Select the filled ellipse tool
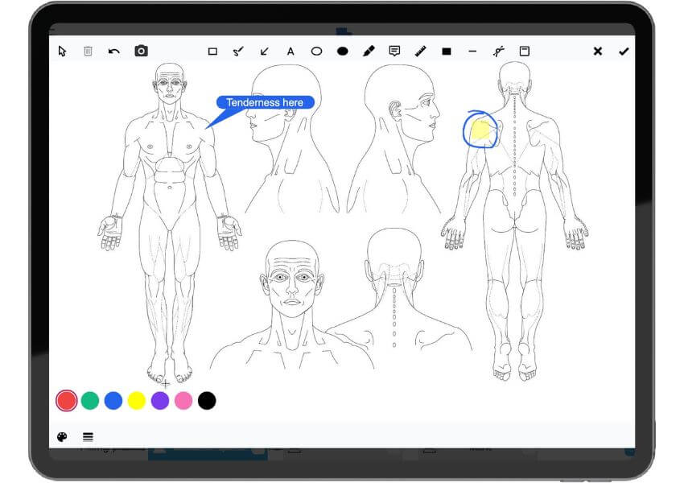The image size is (684, 483). coord(343,52)
